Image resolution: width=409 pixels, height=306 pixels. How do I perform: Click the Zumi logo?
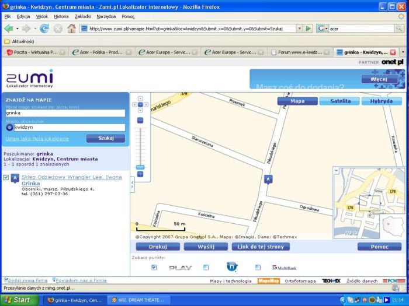(x=29, y=79)
